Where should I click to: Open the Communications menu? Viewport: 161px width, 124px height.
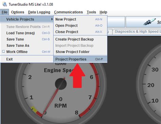click(68, 12)
